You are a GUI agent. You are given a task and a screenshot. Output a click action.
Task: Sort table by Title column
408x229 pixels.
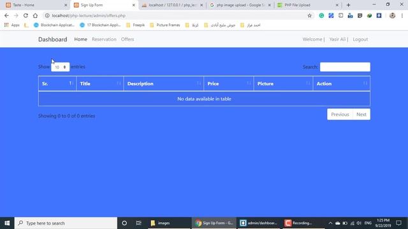coord(100,83)
